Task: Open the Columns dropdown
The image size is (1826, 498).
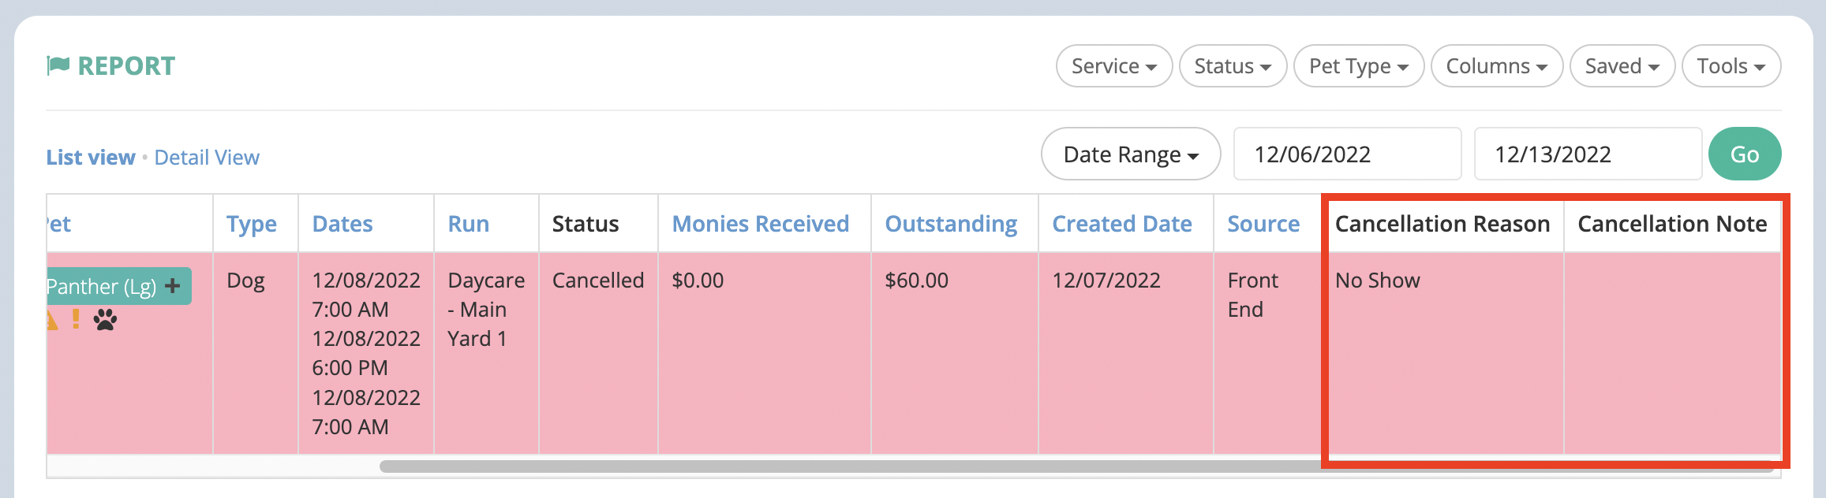Action: coord(1497,66)
